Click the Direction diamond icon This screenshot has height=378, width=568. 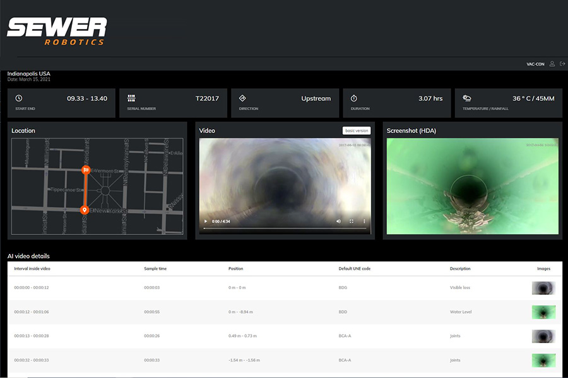[242, 98]
